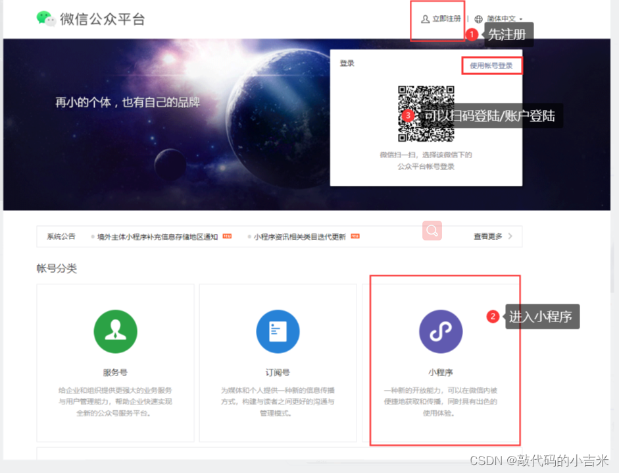Click the 小程序 description text
619x473 pixels.
pos(441,402)
